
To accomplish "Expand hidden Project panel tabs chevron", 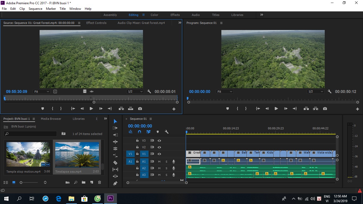I will [x=105, y=119].
